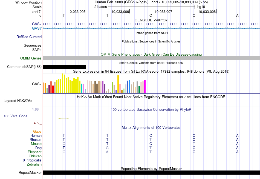
Task: Click the Window Position label
Action: coord(28,2)
